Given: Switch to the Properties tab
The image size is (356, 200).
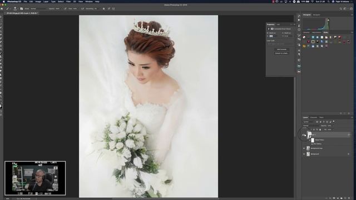Looking at the screenshot, I should point(271,24).
